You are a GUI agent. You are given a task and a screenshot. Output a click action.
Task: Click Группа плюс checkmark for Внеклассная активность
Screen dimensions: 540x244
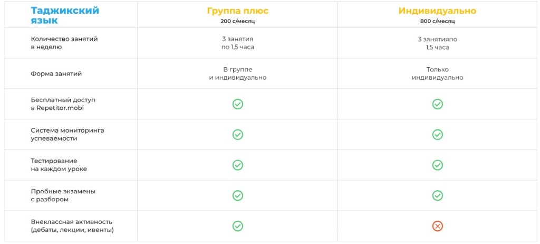tap(238, 226)
